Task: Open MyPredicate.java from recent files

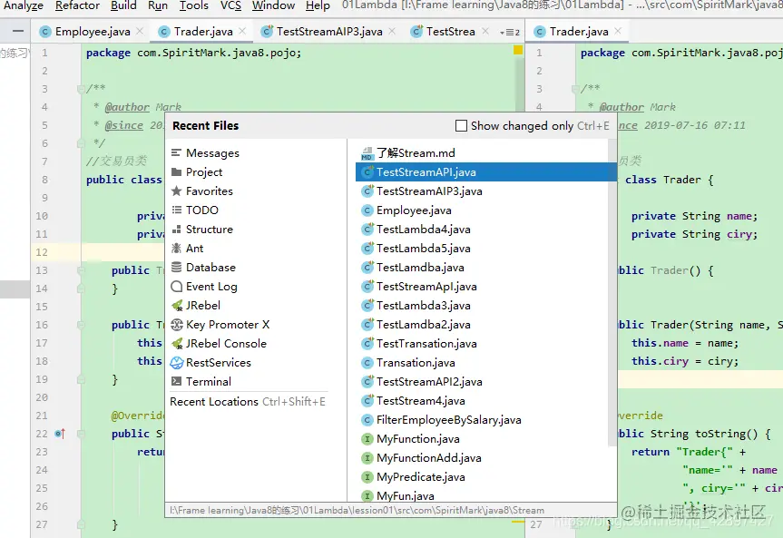Action: 483,476
